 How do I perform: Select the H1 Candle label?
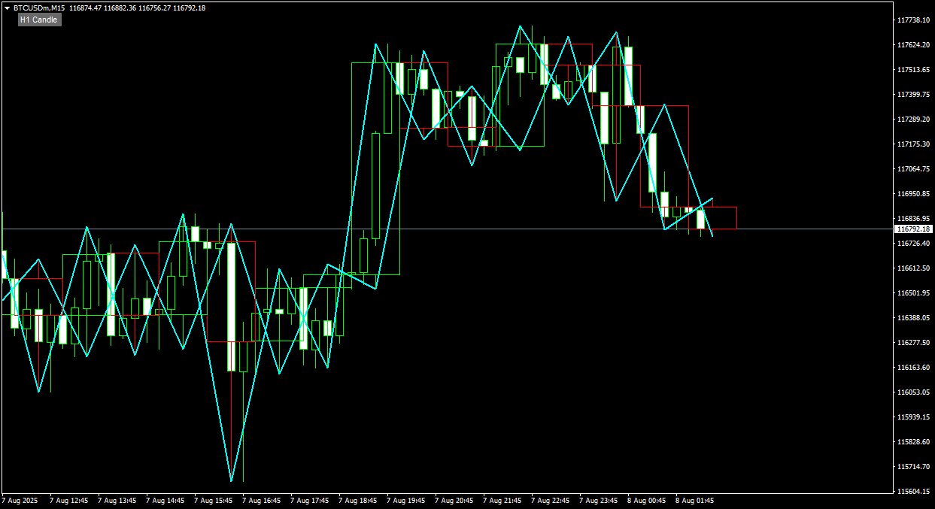click(x=38, y=20)
